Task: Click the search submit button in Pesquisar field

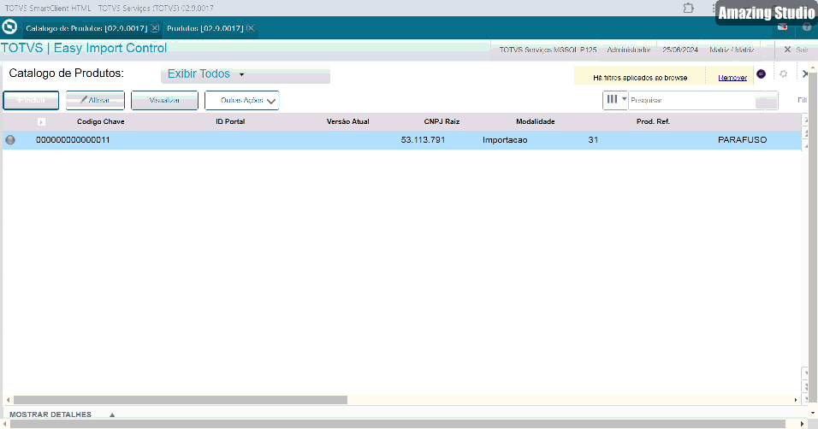Action: [767, 100]
